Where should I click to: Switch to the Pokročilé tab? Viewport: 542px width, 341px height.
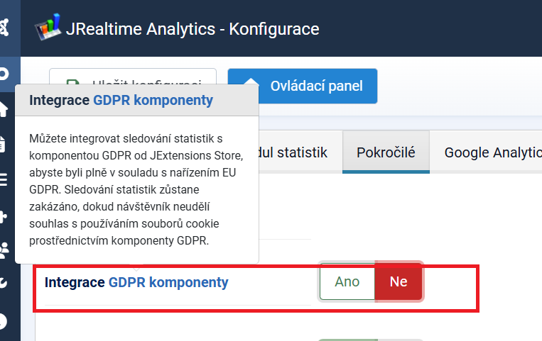point(386,152)
